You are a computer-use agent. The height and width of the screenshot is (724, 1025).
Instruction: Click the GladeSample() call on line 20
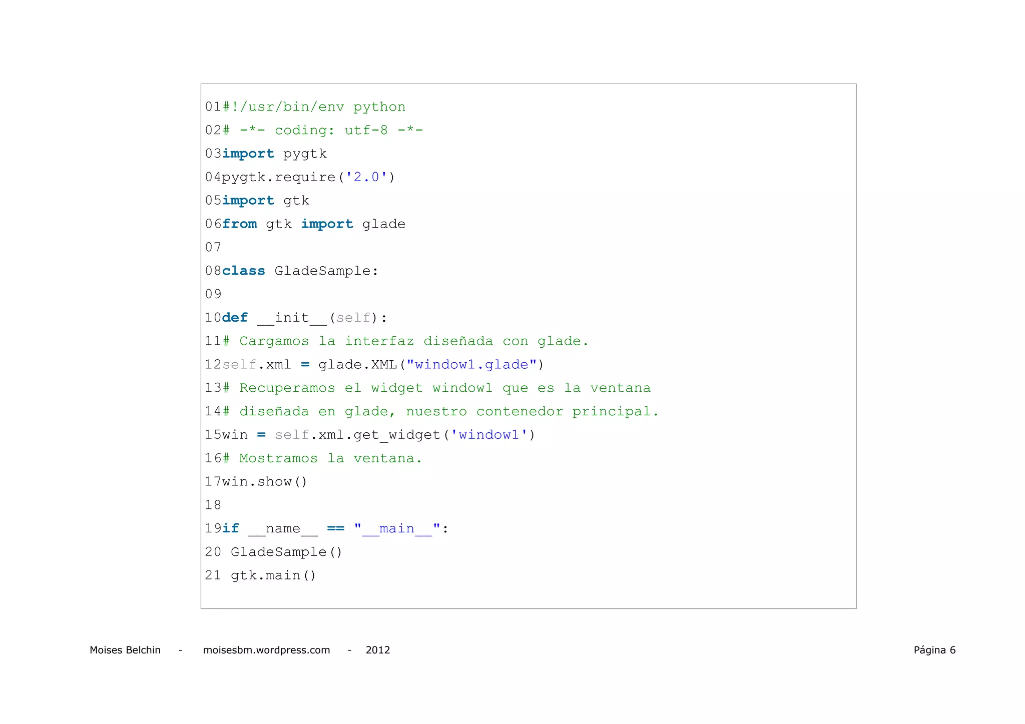[x=286, y=552]
